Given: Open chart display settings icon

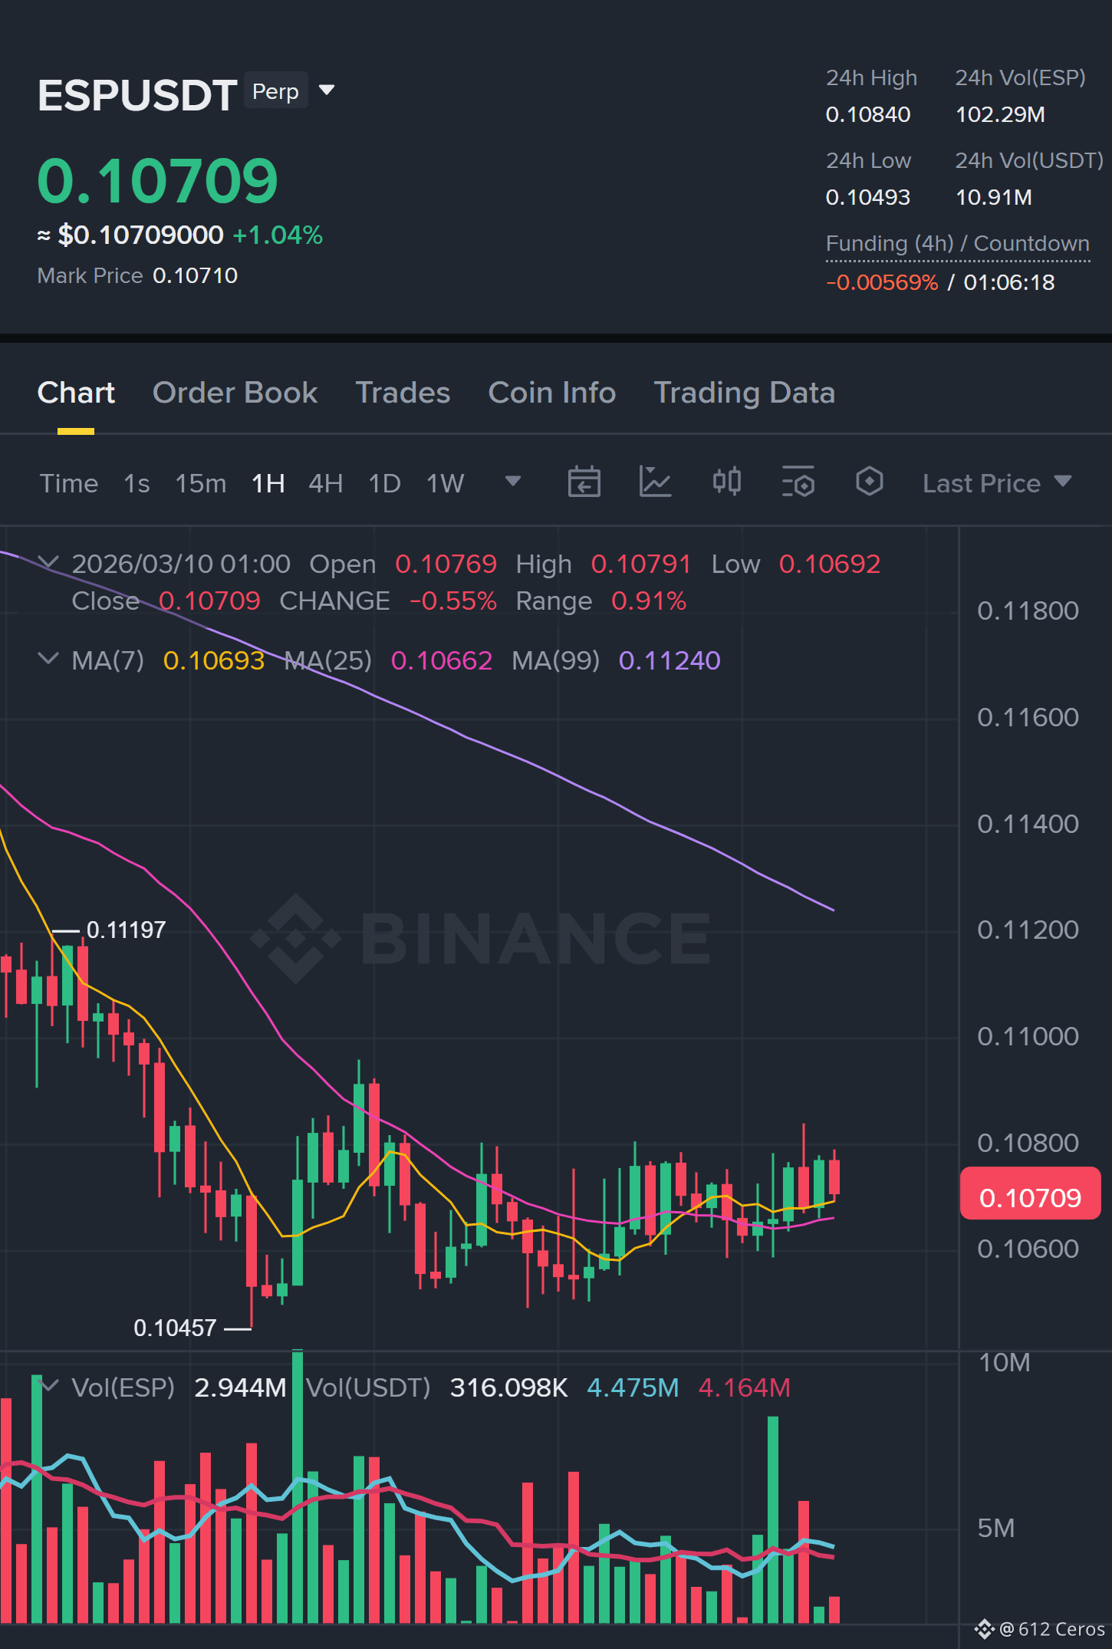Looking at the screenshot, I should click(x=798, y=482).
